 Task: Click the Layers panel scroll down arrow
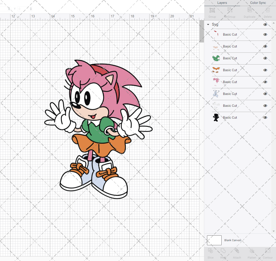tap(273, 231)
